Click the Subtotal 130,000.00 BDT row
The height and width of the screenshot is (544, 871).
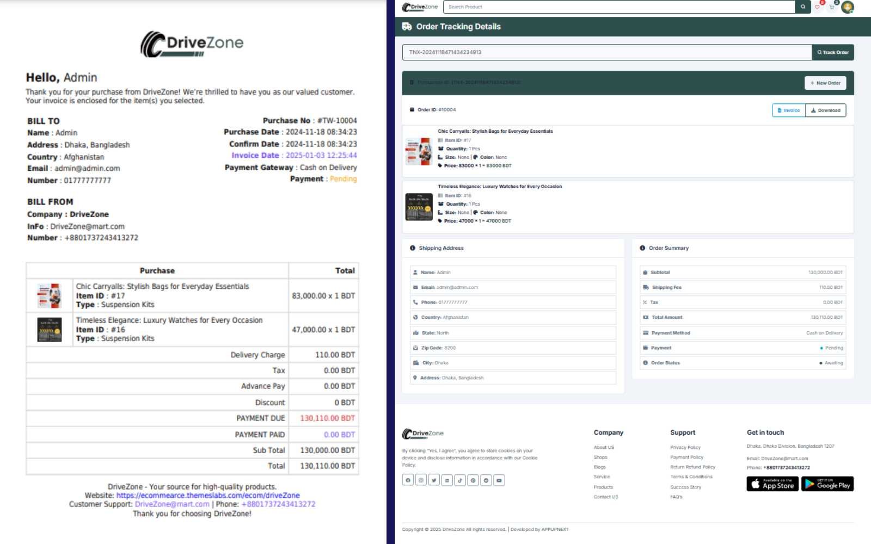click(x=743, y=273)
